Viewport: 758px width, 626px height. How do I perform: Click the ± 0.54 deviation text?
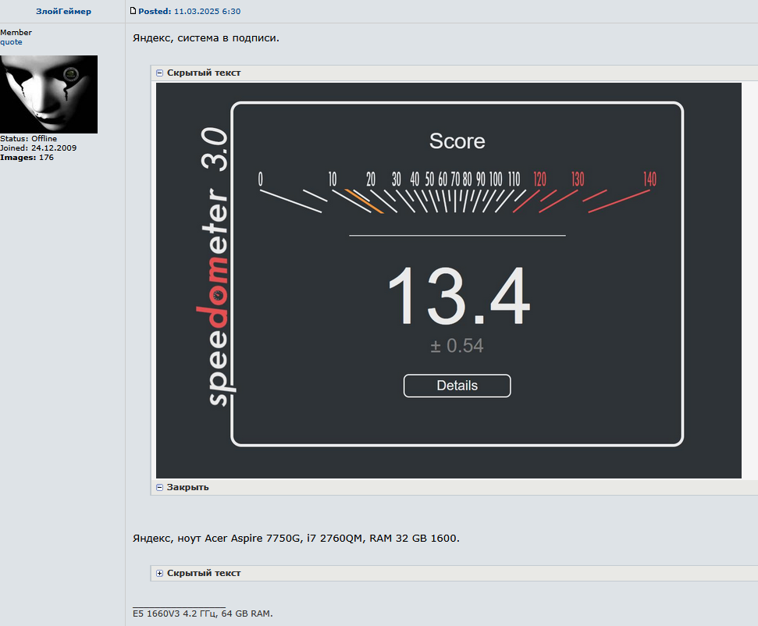point(457,346)
